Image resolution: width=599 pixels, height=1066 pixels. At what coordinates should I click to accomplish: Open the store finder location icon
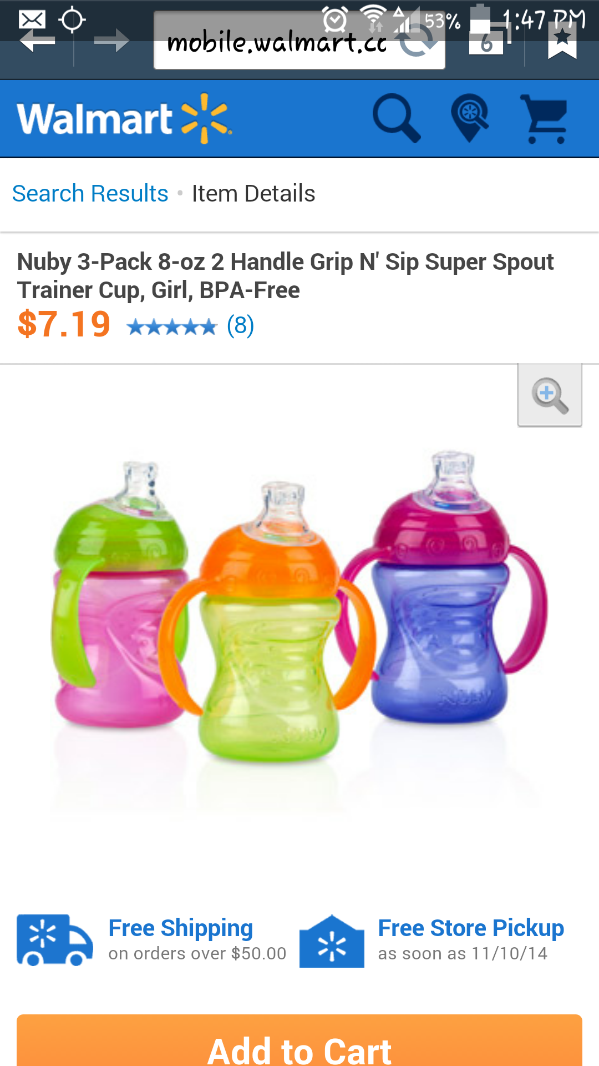(470, 118)
